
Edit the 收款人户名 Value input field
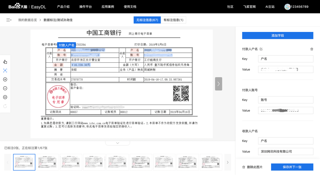(x=285, y=151)
